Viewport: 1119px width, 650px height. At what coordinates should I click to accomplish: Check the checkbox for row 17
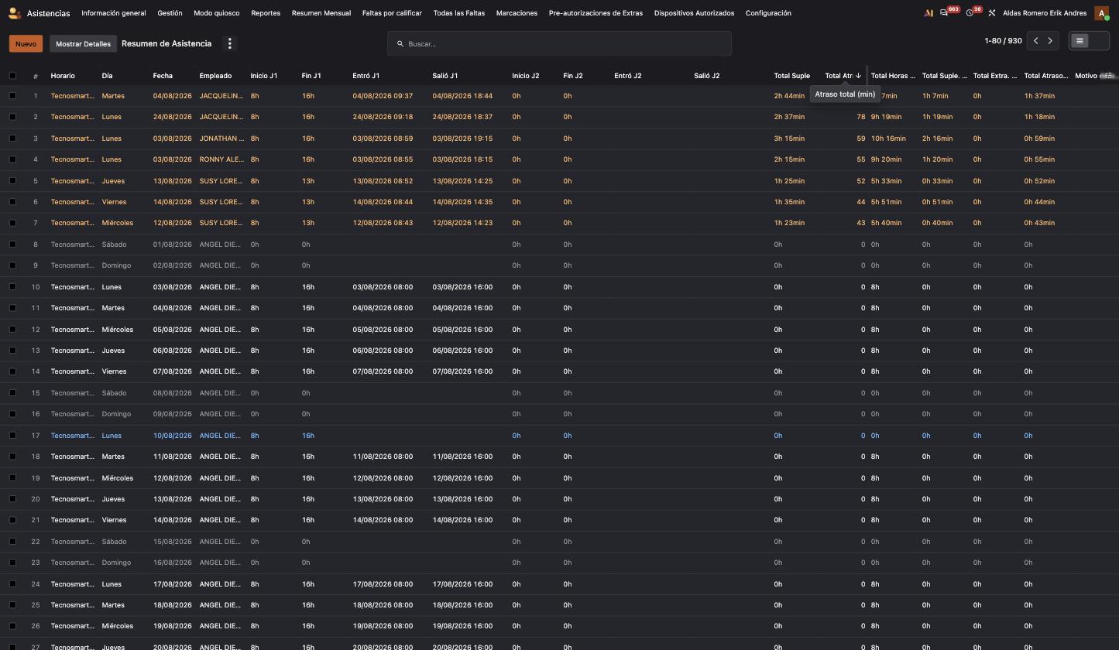pos(12,436)
